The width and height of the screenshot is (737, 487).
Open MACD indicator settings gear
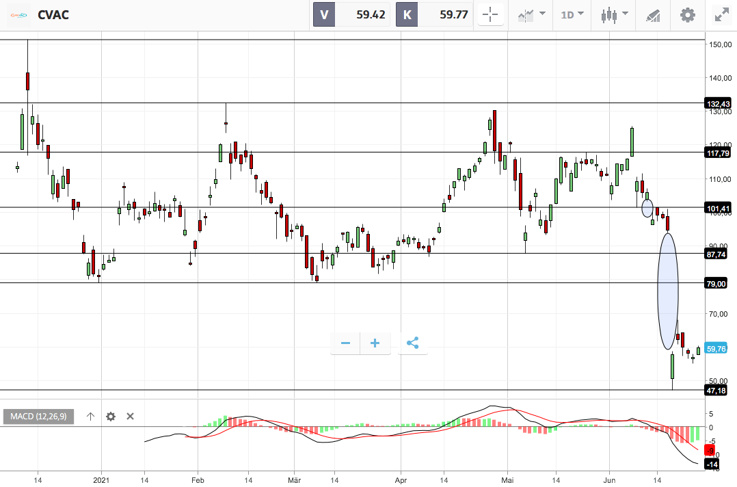click(111, 417)
